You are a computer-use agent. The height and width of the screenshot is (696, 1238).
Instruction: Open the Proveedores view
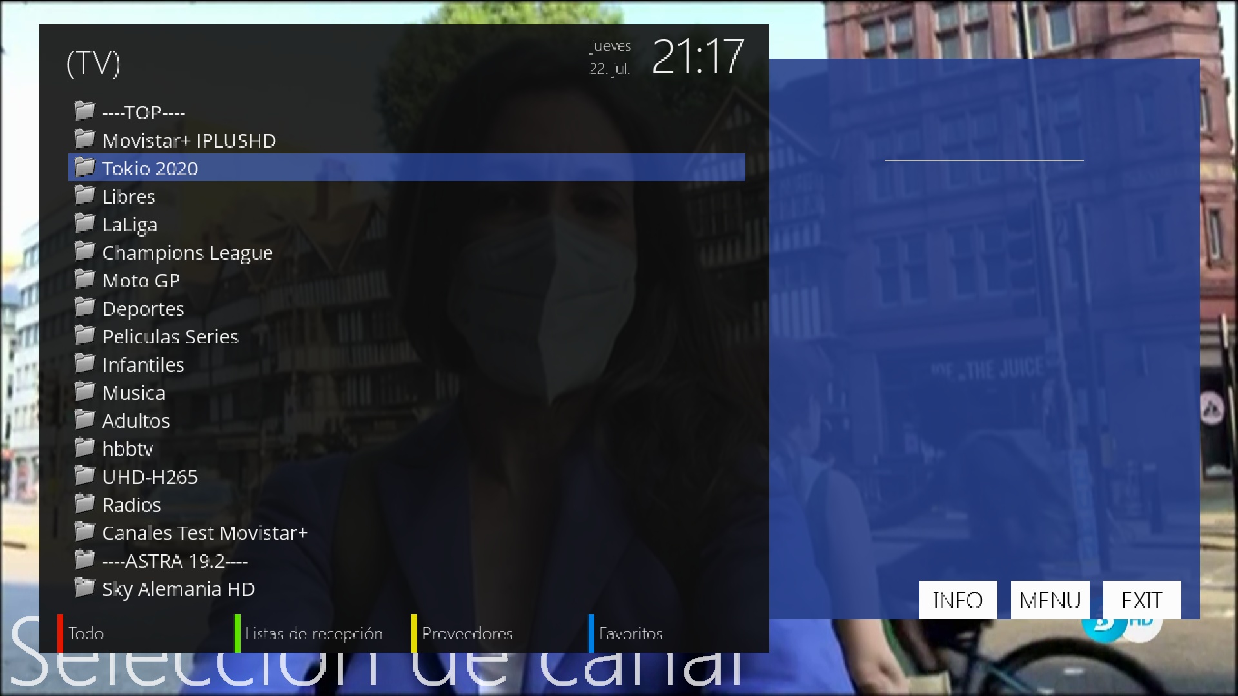[467, 633]
